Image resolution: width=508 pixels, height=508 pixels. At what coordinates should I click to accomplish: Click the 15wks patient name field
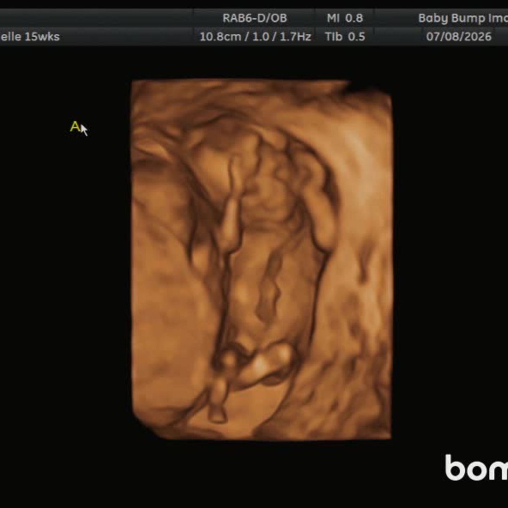pyautogui.click(x=30, y=36)
